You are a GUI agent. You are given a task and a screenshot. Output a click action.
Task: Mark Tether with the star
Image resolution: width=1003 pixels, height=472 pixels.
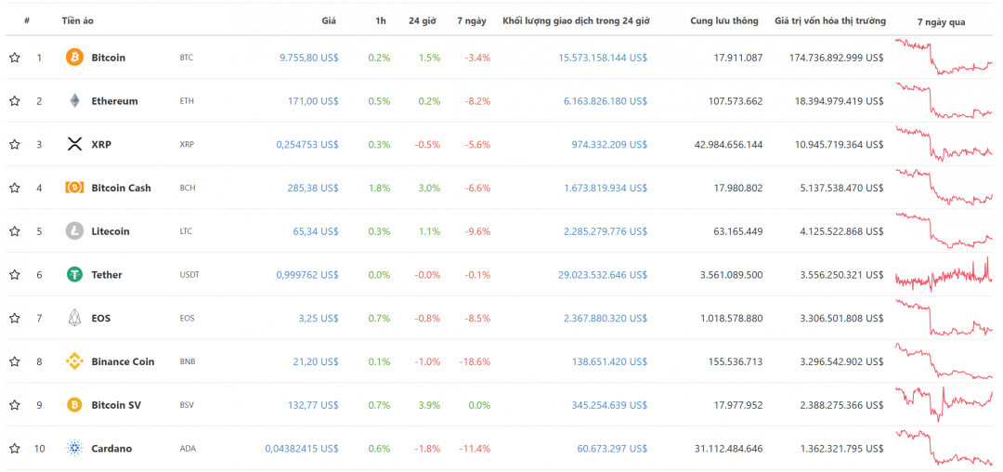(15, 275)
